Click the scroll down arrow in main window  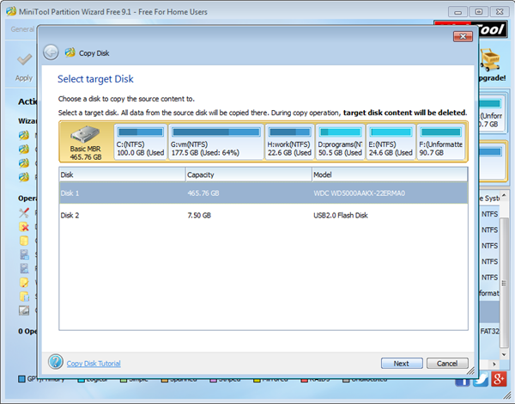[x=504, y=354]
